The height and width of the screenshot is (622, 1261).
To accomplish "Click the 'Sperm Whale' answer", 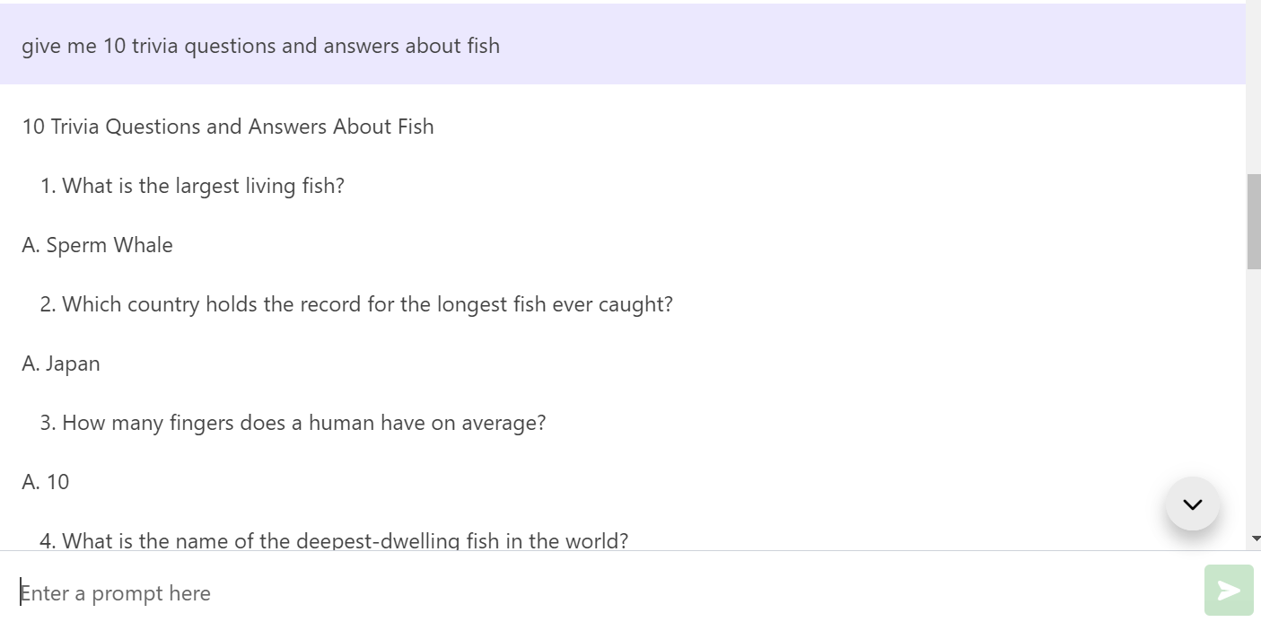I will tap(109, 245).
